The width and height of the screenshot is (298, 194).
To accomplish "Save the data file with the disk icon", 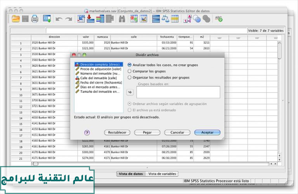I will coord(25,19).
